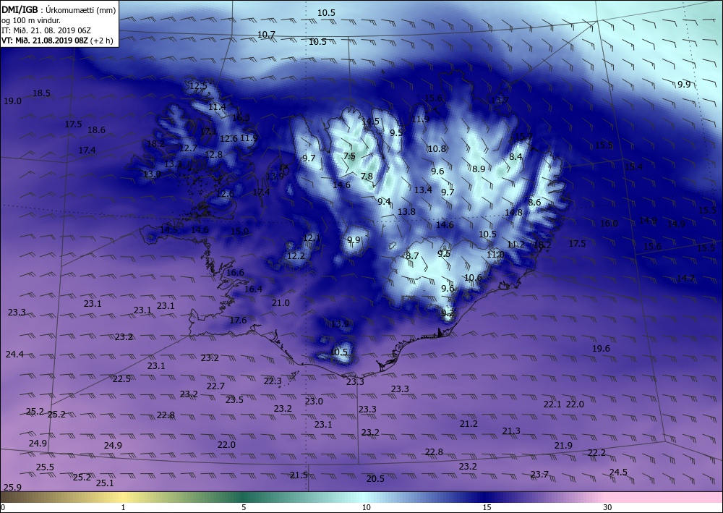Click the value 15.0 on the map
The height and width of the screenshot is (513, 723).
tap(240, 231)
